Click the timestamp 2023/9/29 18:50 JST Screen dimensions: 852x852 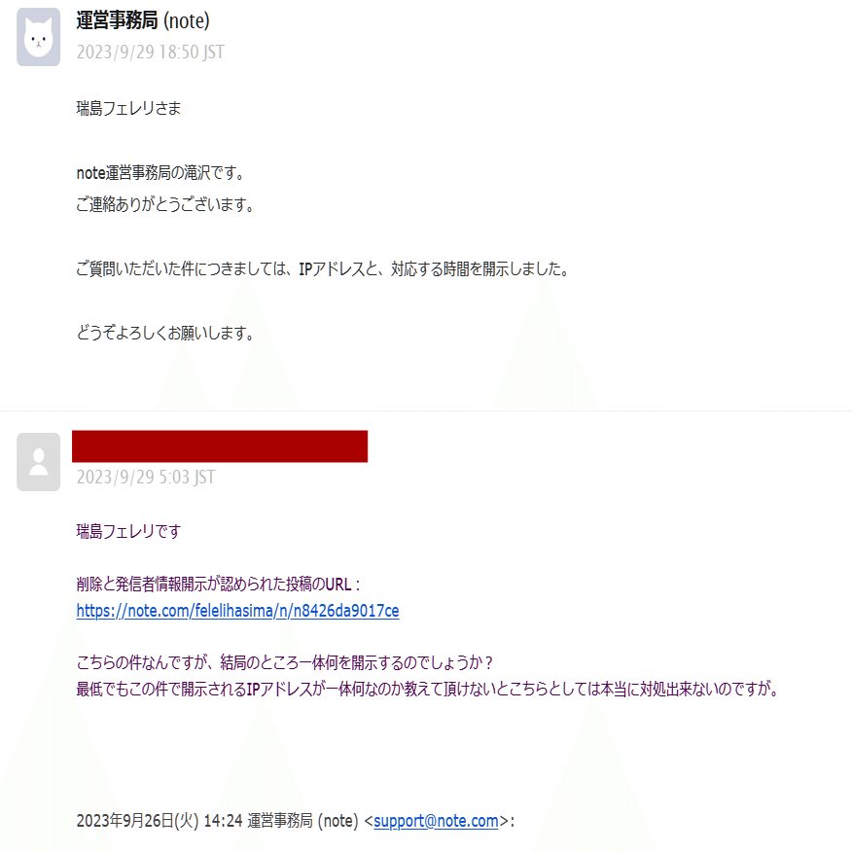click(150, 52)
